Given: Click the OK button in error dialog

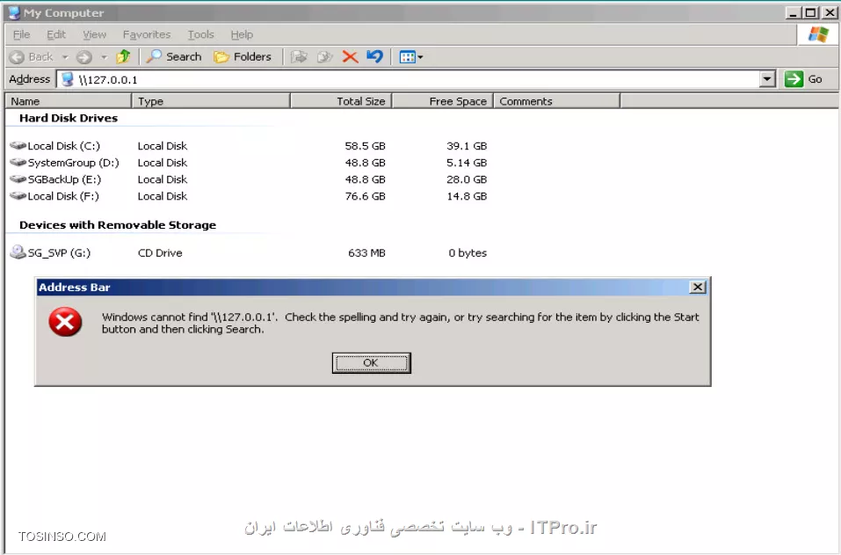Looking at the screenshot, I should coord(371,363).
